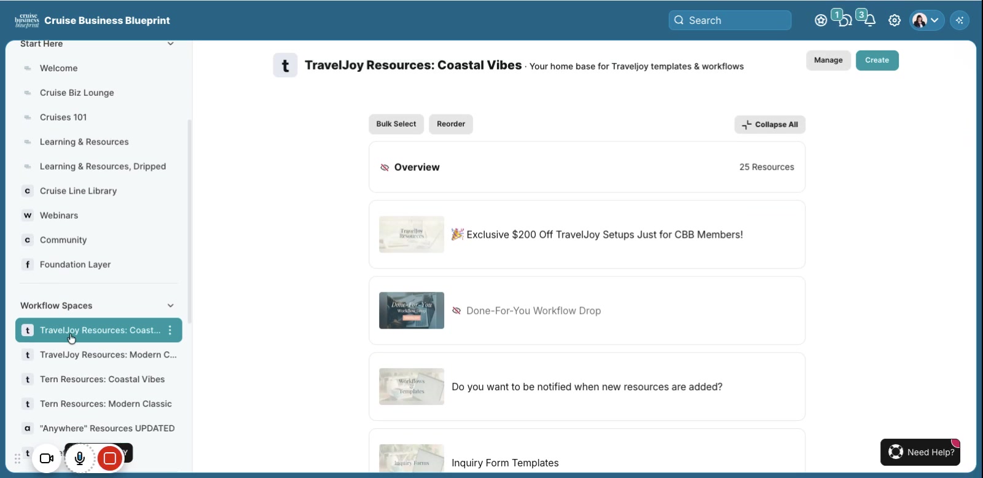Click the Need Help lifebuoy widget
The height and width of the screenshot is (478, 983).
click(920, 452)
